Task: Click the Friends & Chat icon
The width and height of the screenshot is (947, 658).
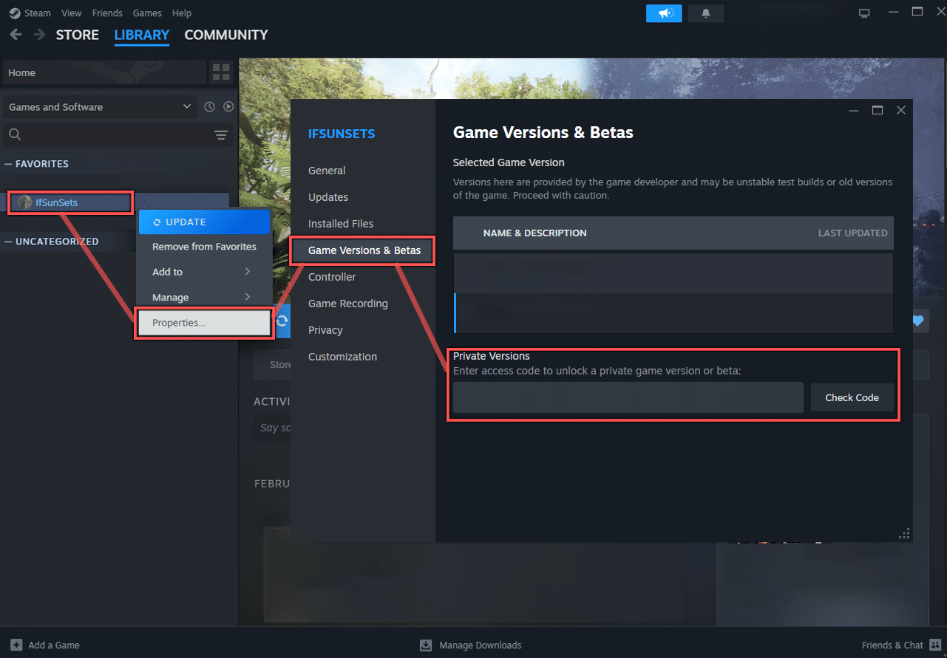Action: tap(936, 645)
